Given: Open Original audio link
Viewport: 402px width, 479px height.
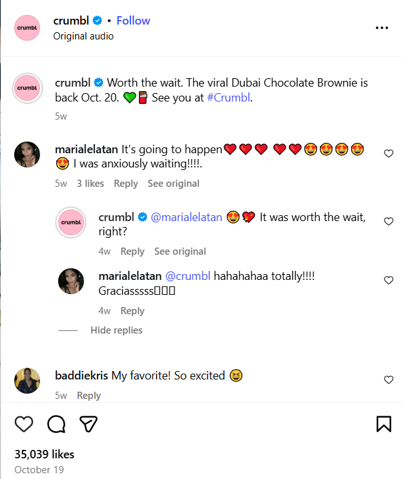Looking at the screenshot, I should coord(83,36).
